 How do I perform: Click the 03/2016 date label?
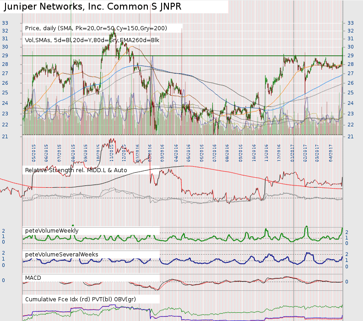(162, 153)
